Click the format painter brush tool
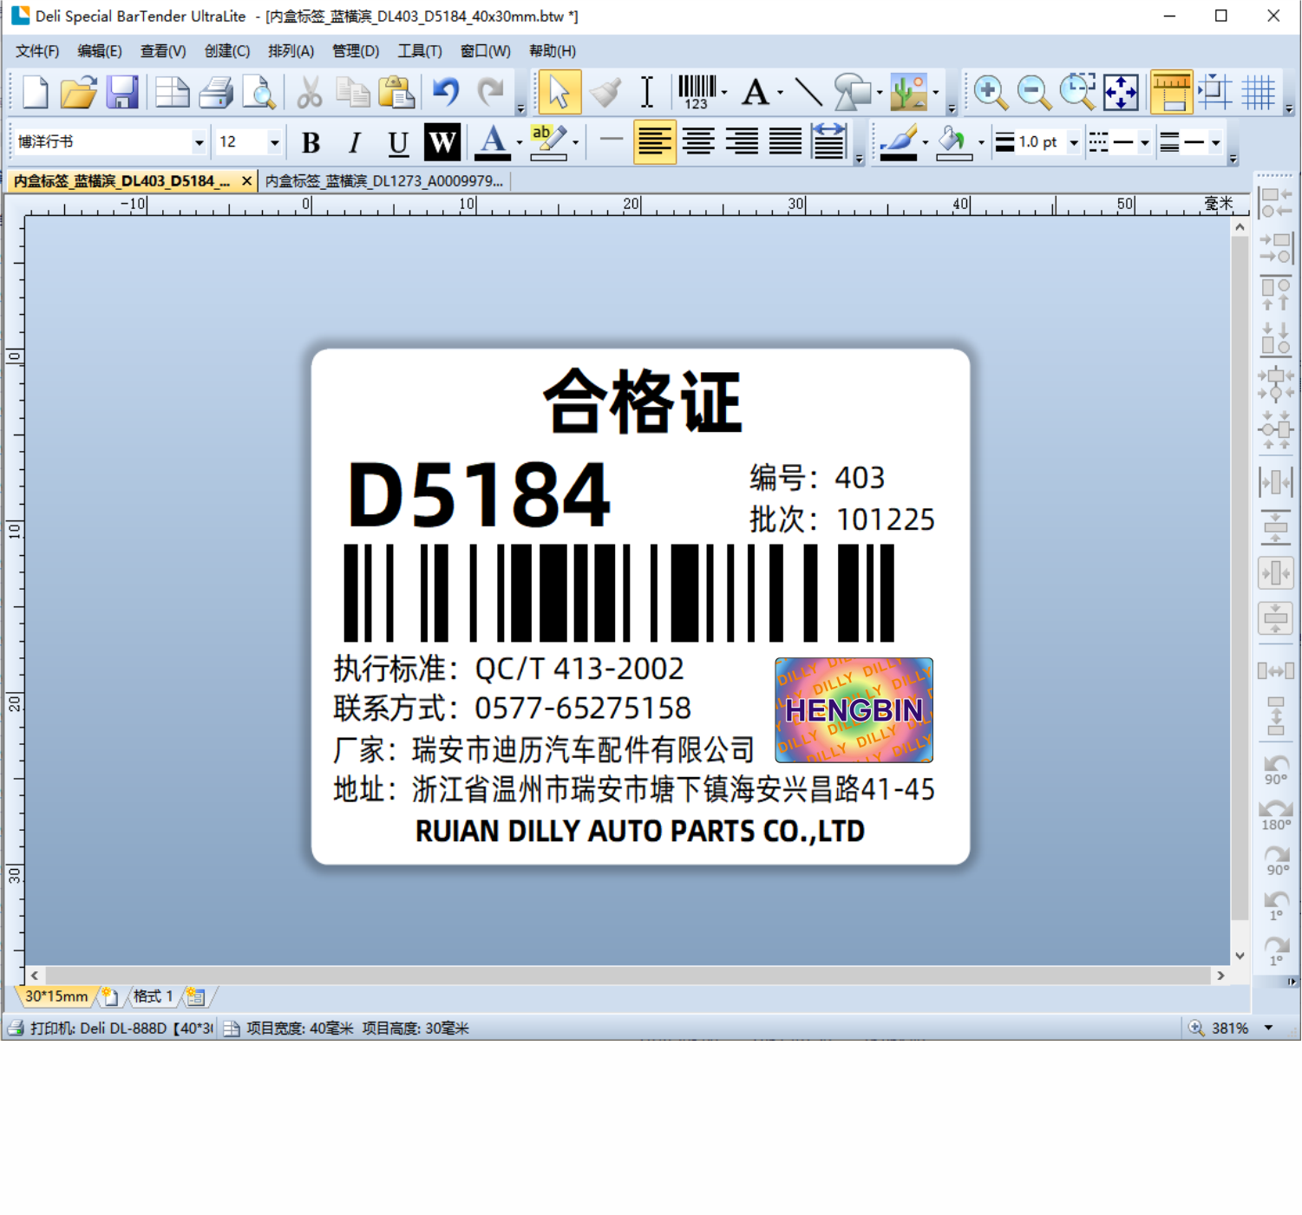 605,92
